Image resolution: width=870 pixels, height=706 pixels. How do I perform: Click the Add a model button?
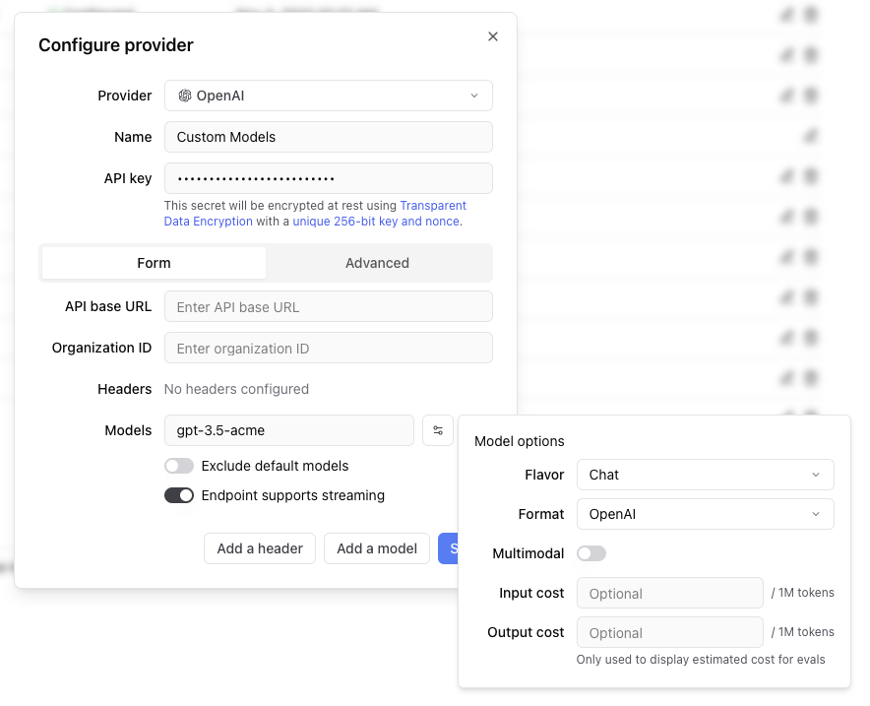click(377, 548)
